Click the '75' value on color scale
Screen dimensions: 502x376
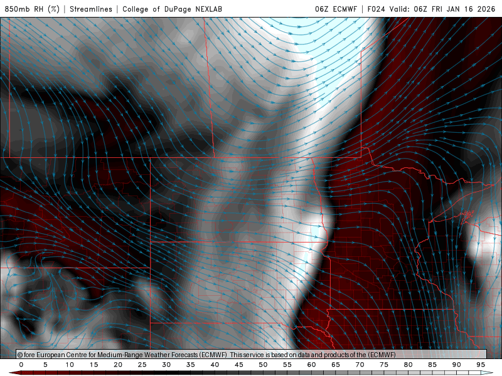click(x=384, y=365)
